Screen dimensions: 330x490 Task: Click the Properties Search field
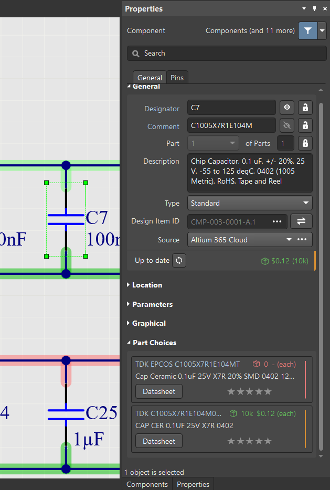pyautogui.click(x=227, y=54)
